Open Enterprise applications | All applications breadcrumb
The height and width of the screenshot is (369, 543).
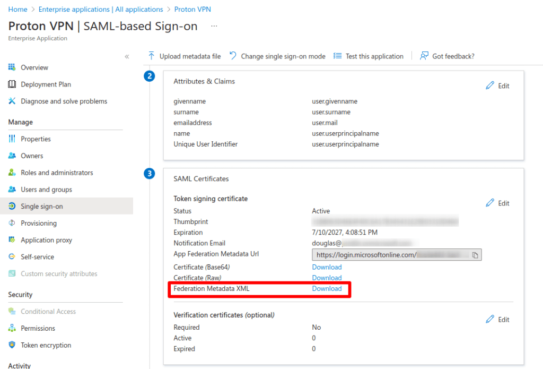pyautogui.click(x=100, y=10)
